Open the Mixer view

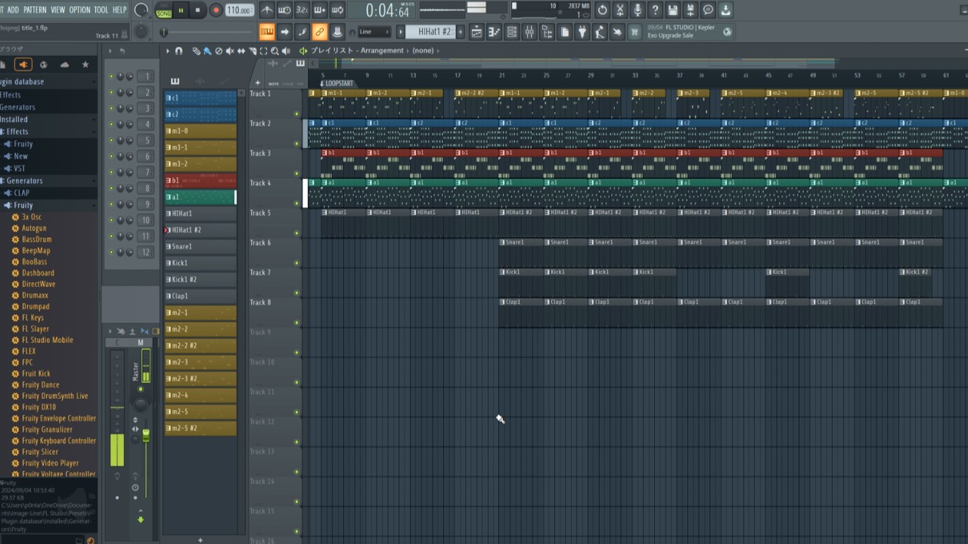(529, 32)
